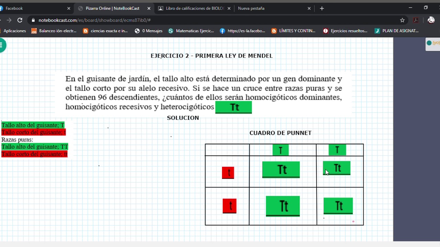The image size is (440, 247).
Task: Click the CUADRO DE PUNNET heading
Action: coord(280,133)
